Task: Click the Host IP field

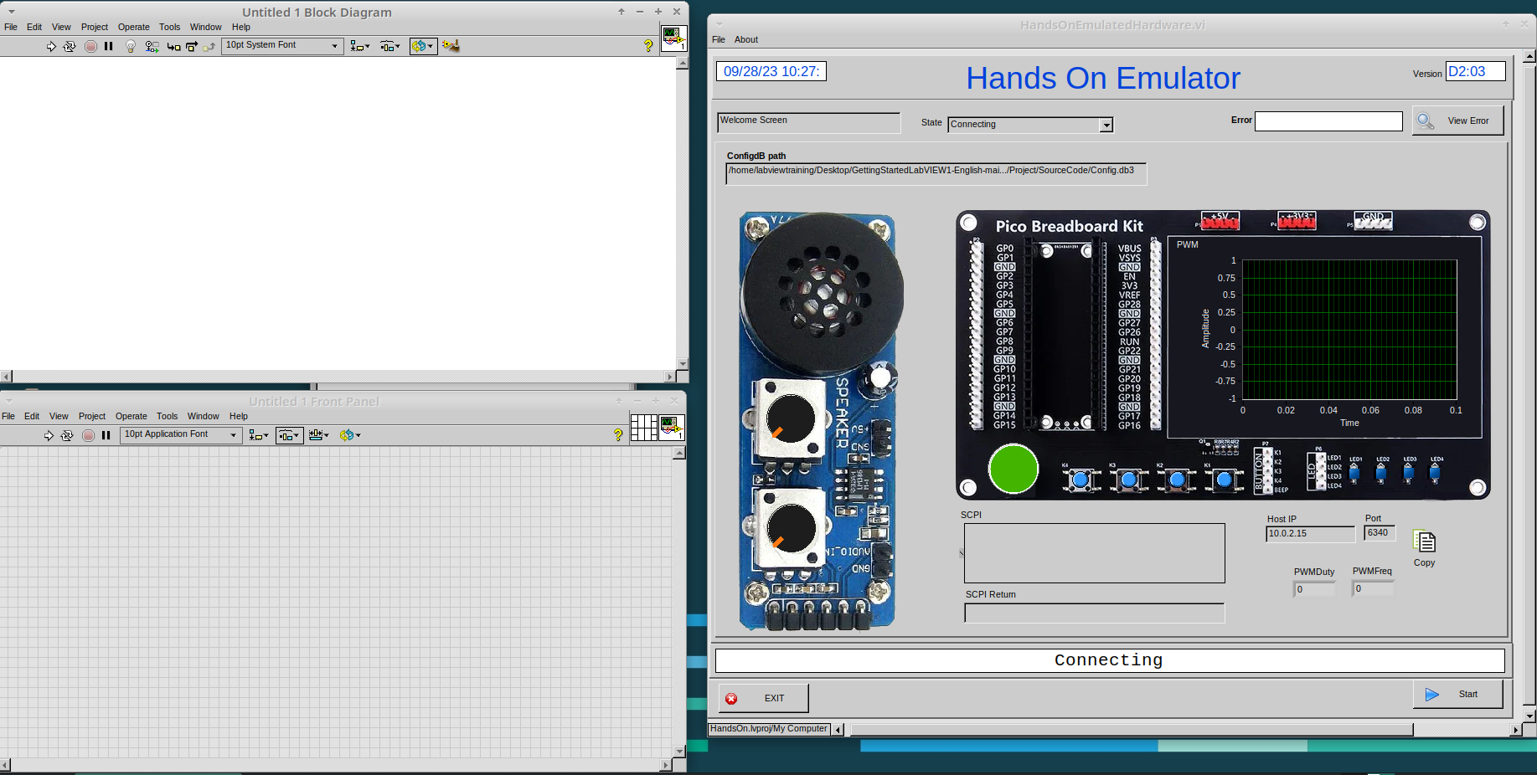Action: coord(1310,534)
